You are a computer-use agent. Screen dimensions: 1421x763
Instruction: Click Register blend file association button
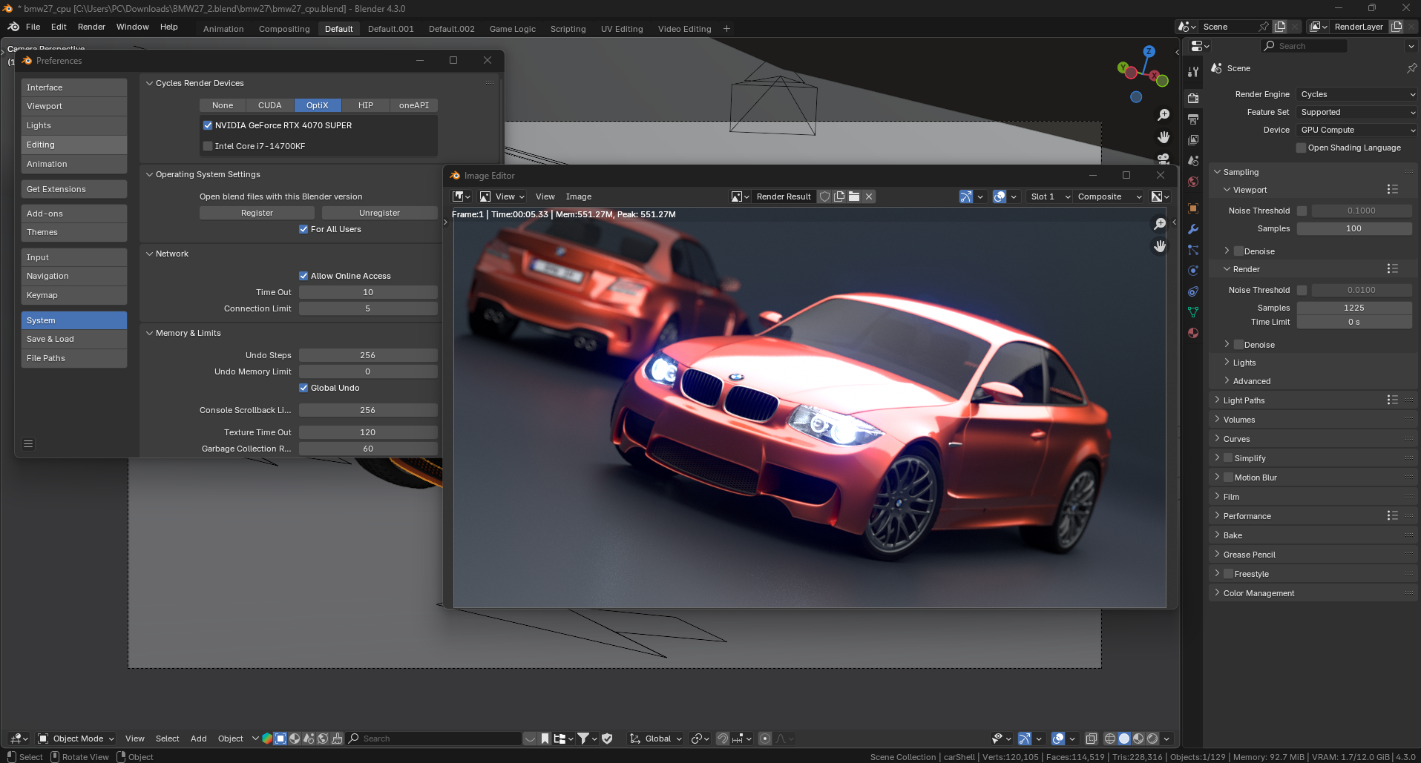tap(257, 213)
